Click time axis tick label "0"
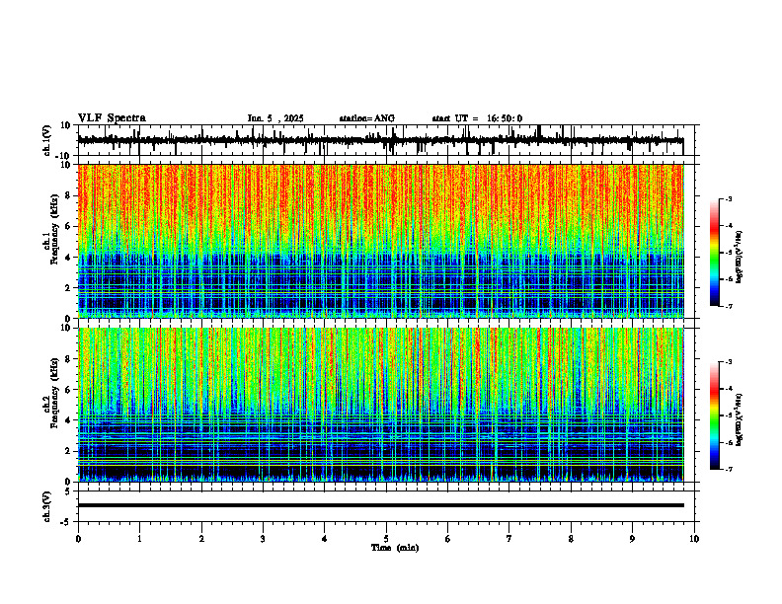This screenshot has width=782, height=604. 78,539
